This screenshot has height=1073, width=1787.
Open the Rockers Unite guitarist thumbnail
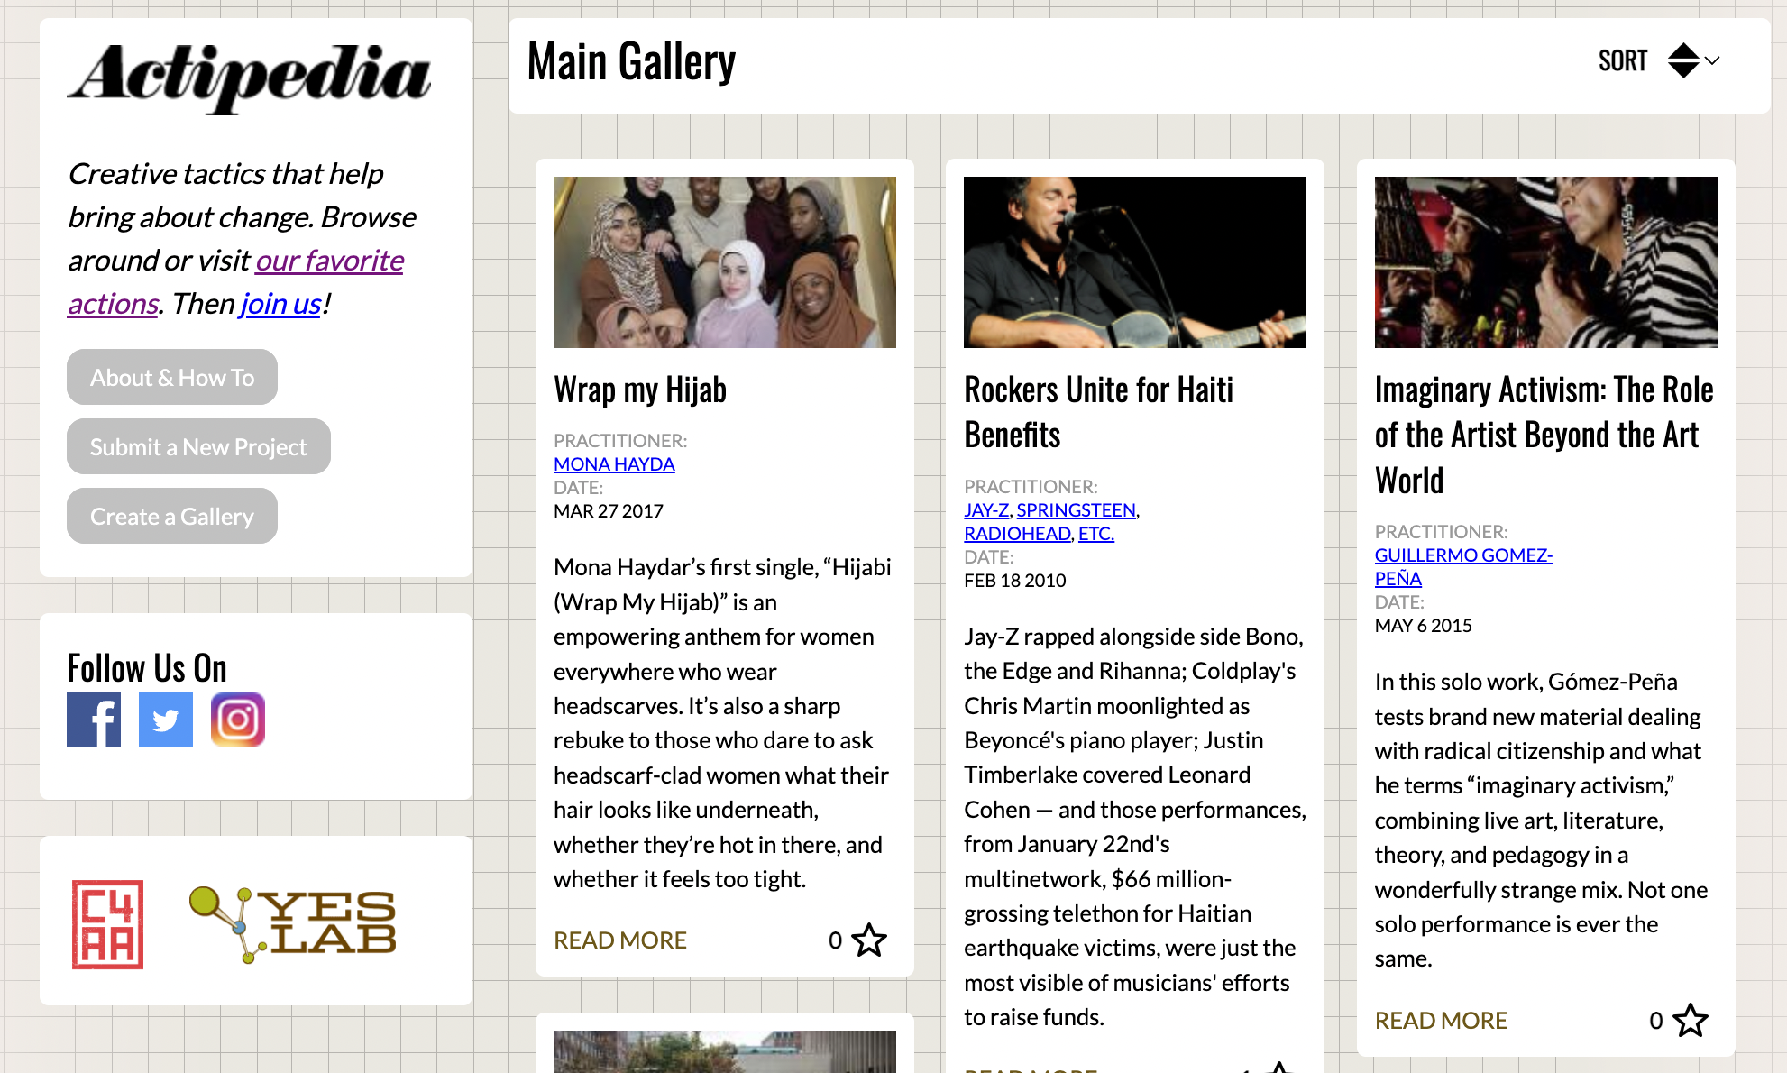tap(1135, 262)
